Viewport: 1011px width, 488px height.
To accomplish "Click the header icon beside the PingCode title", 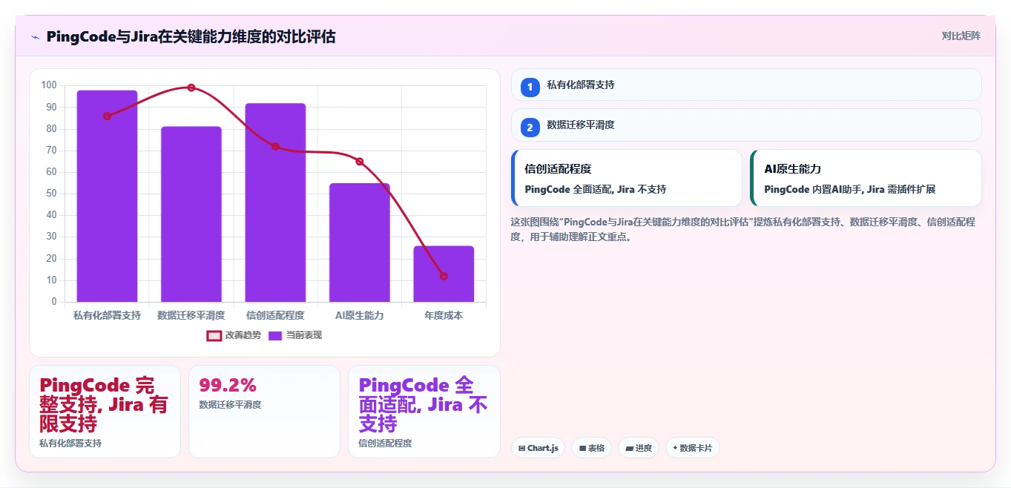I will (35, 37).
